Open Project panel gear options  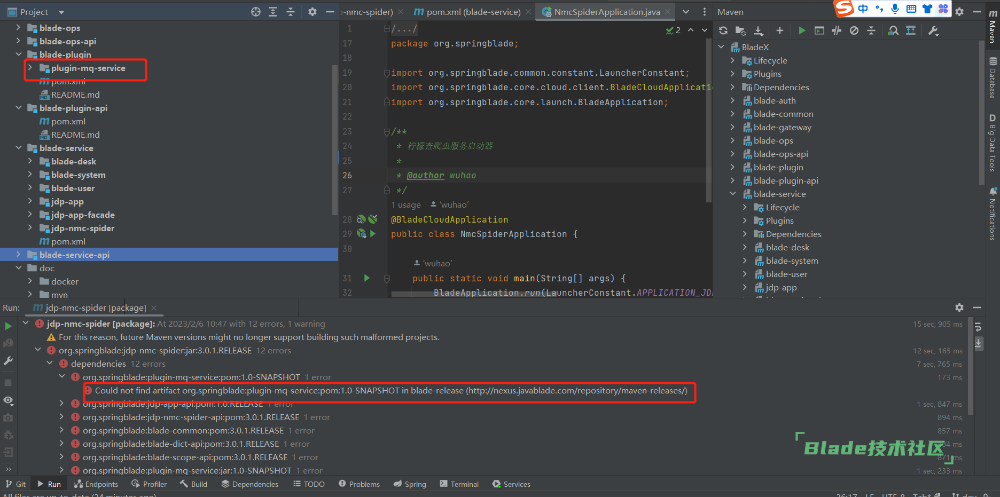pos(312,12)
